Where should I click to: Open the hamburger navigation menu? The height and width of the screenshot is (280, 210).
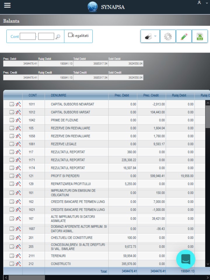7,5
